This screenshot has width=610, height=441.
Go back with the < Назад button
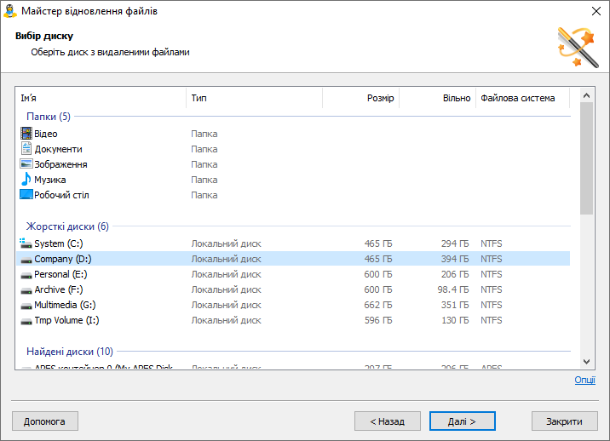(x=387, y=421)
